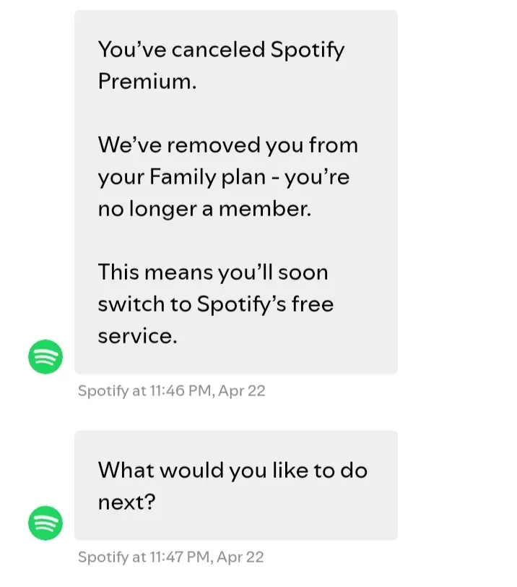
Task: Click the word "switch" in the third paragraph
Action: pos(131,304)
